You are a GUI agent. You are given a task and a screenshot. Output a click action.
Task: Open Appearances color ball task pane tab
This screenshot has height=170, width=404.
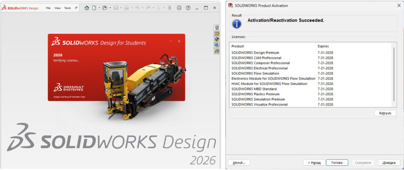[x=217, y=39]
